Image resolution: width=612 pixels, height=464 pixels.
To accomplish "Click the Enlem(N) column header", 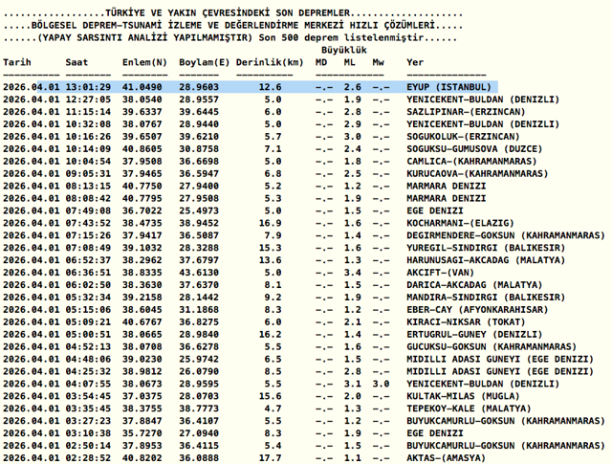I will (142, 61).
